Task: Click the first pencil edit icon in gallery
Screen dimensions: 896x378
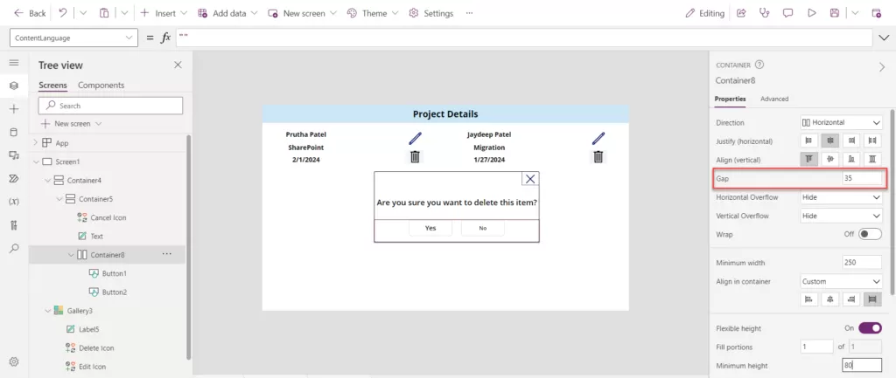Action: tap(415, 138)
